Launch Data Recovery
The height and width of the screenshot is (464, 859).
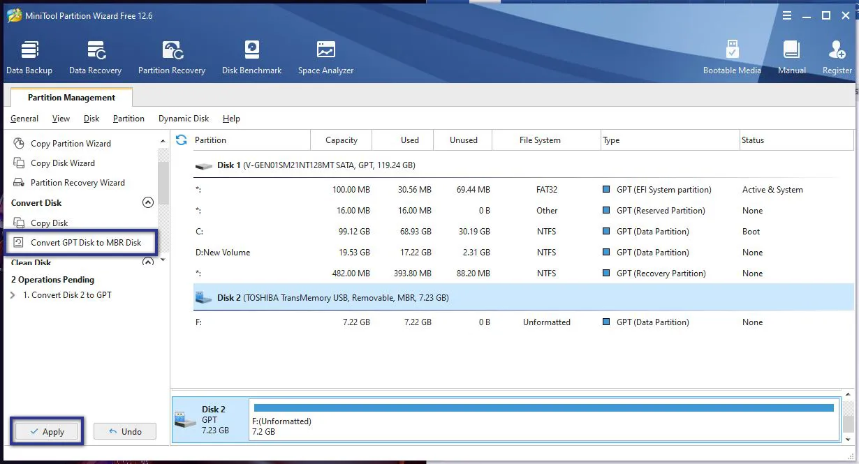(x=95, y=56)
